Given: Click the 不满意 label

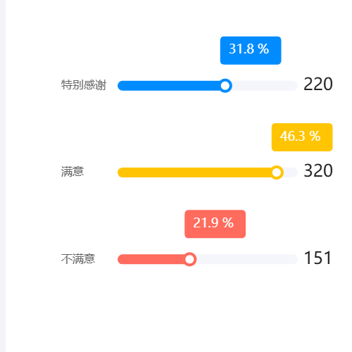Looking at the screenshot, I should coord(78,259).
